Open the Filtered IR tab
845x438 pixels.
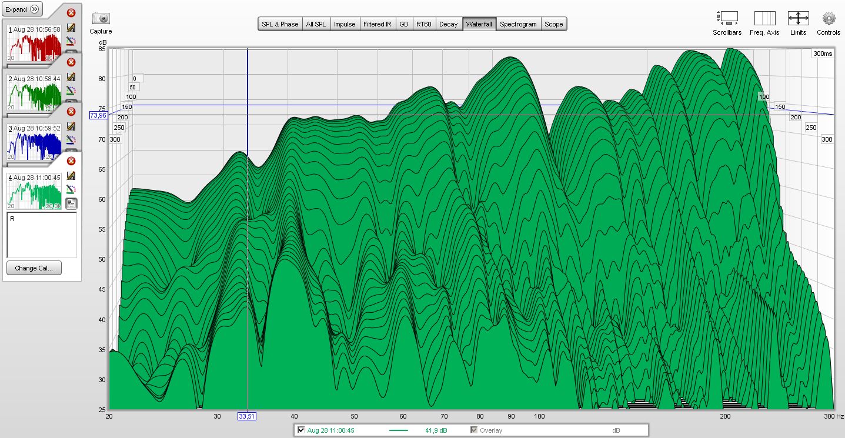(x=378, y=24)
